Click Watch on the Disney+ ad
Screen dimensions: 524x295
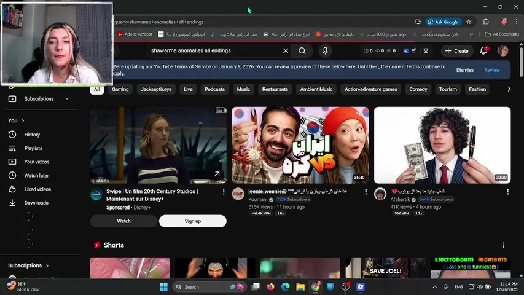point(123,221)
